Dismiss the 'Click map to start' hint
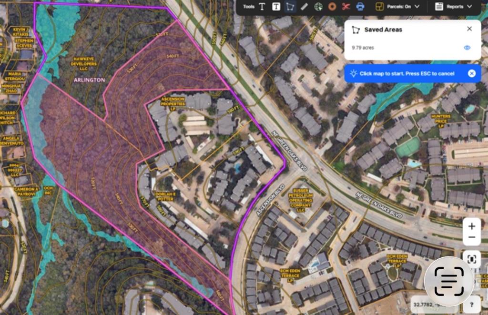Image resolution: width=488 pixels, height=315 pixels. (x=471, y=73)
